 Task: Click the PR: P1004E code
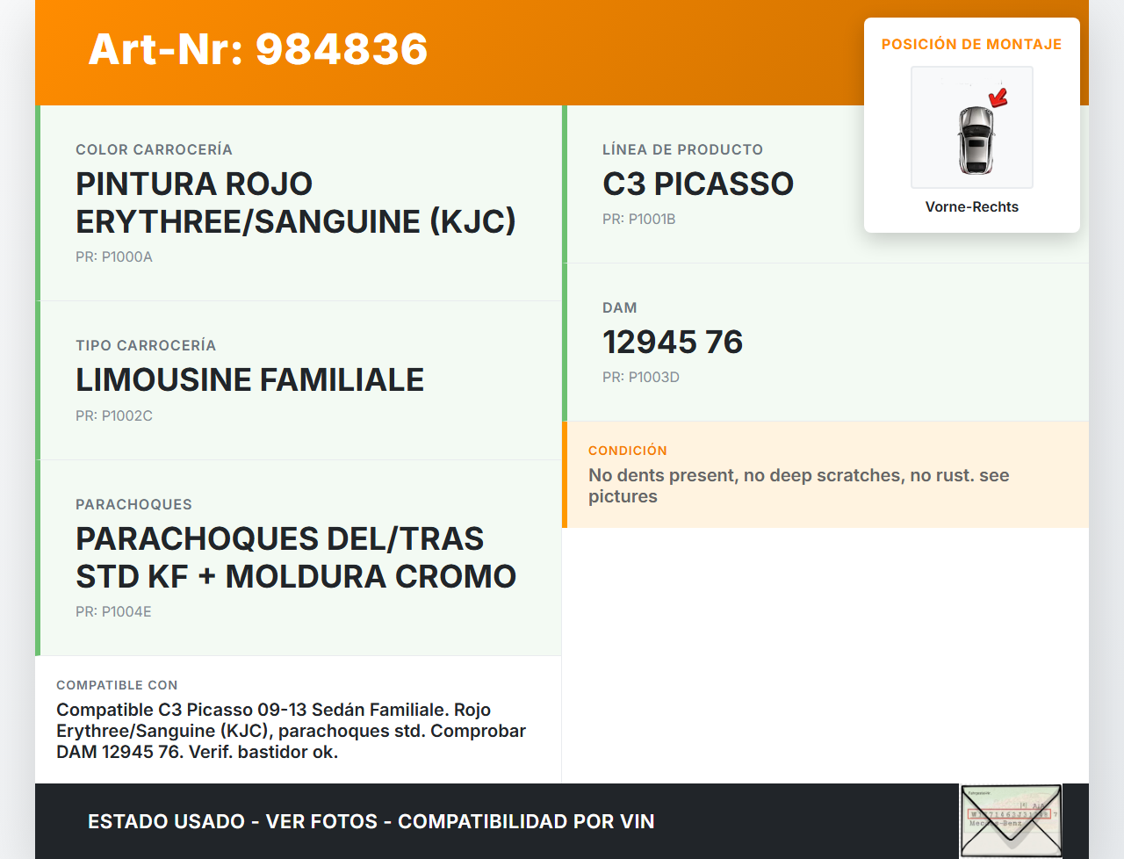coord(113,612)
